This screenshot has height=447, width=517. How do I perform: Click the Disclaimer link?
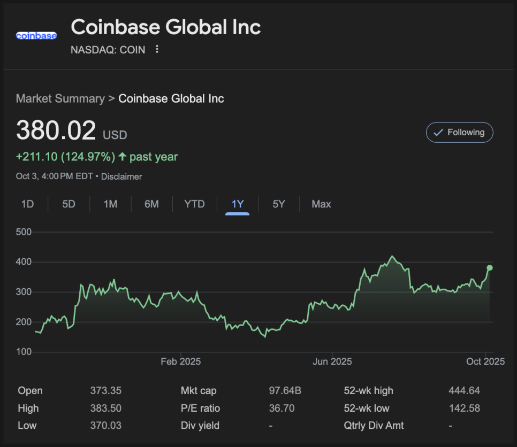coord(121,176)
